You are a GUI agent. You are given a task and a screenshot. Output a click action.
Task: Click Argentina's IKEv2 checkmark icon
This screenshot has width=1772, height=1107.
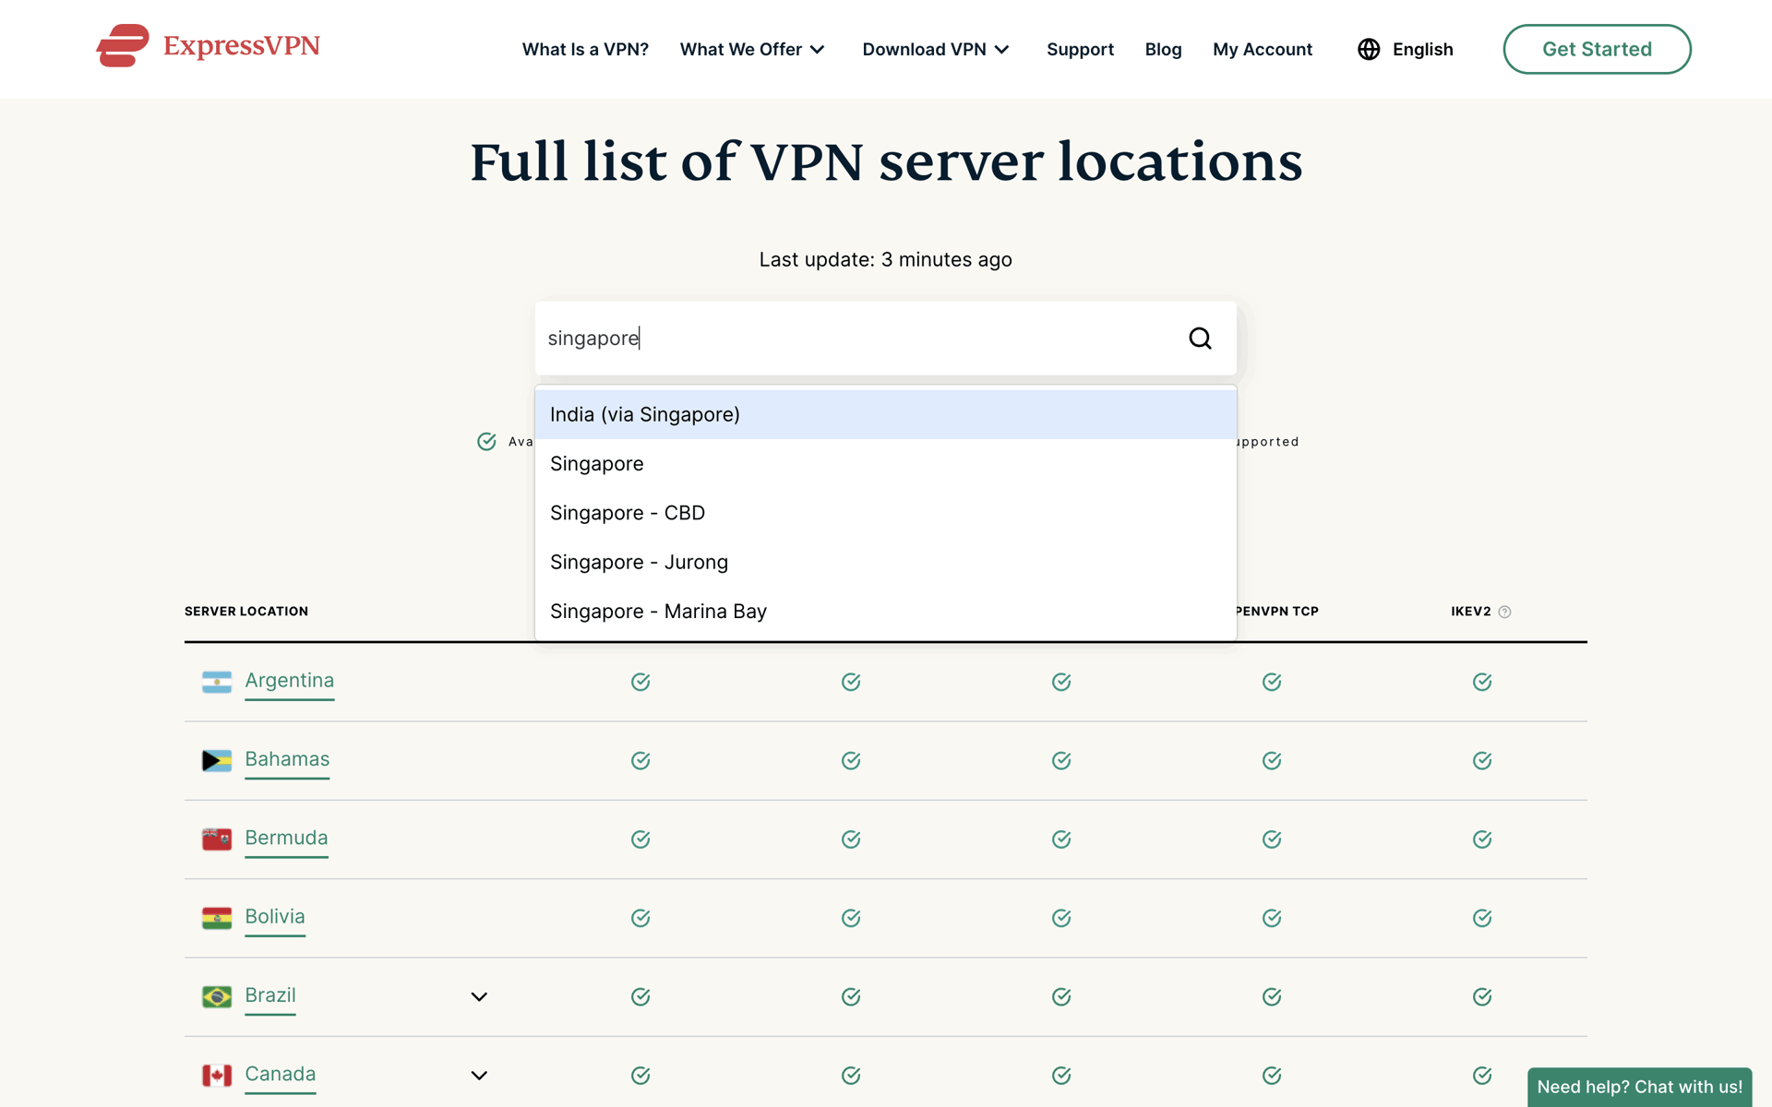(1482, 682)
